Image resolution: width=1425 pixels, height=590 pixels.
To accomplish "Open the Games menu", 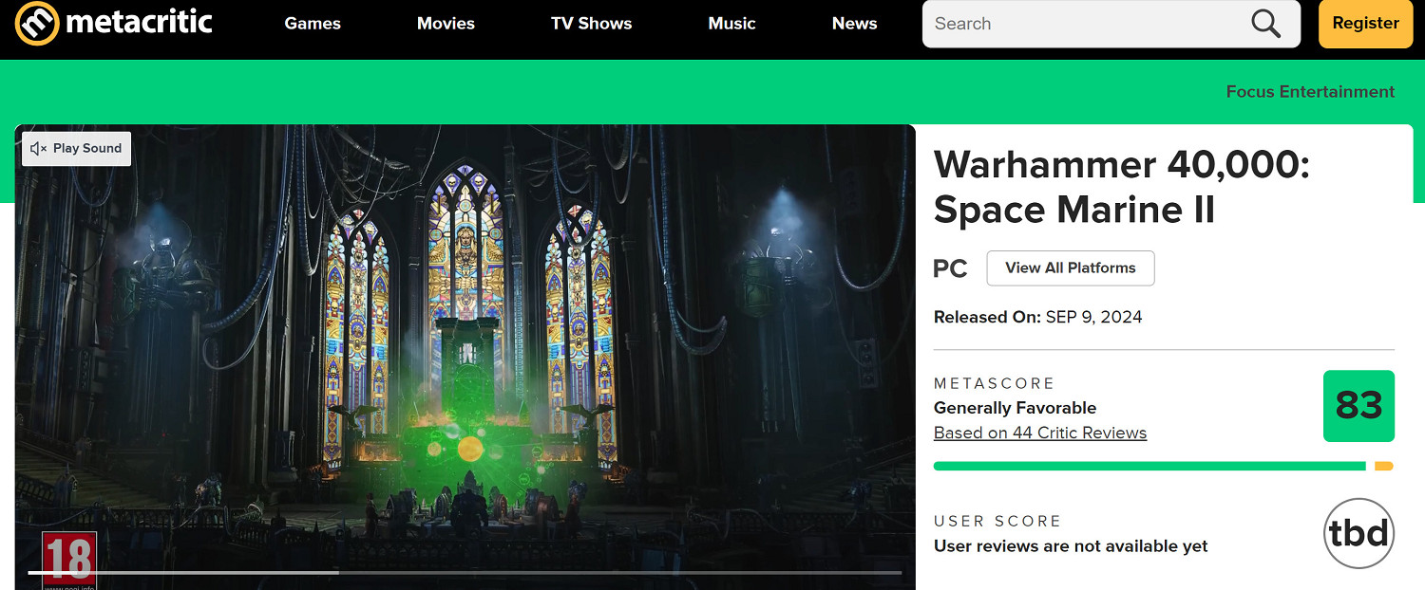I will [x=313, y=24].
